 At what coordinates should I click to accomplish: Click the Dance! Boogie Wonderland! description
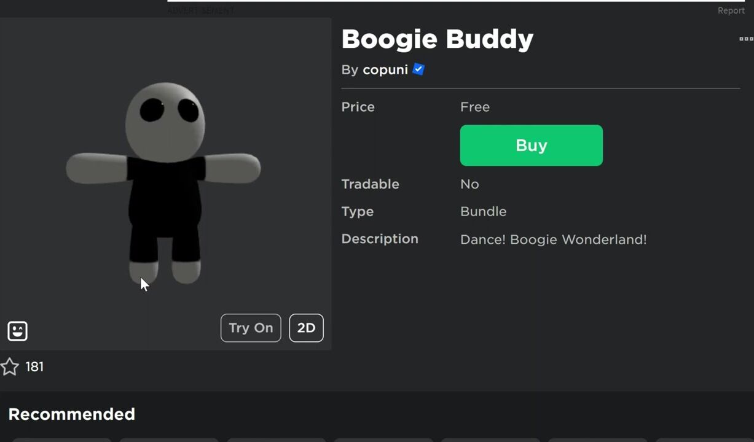click(553, 239)
